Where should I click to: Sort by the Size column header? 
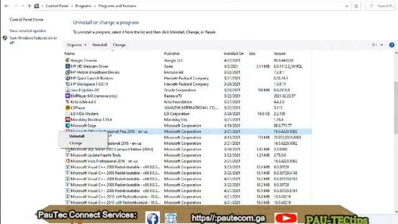[252, 54]
